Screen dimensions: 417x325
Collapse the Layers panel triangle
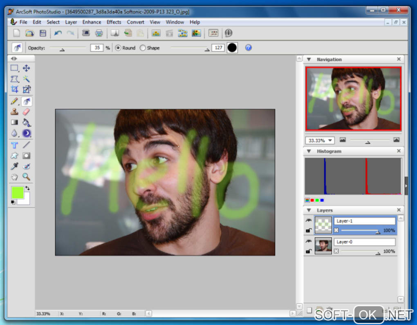[x=309, y=210]
